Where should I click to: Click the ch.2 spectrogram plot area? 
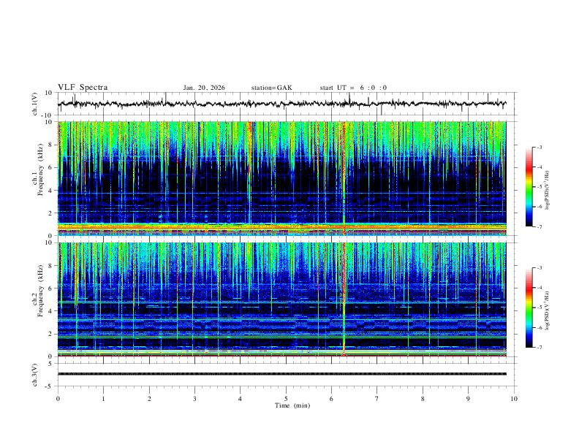[282, 299]
